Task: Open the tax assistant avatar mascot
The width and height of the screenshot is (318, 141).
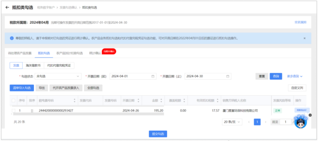Action: coord(300,122)
